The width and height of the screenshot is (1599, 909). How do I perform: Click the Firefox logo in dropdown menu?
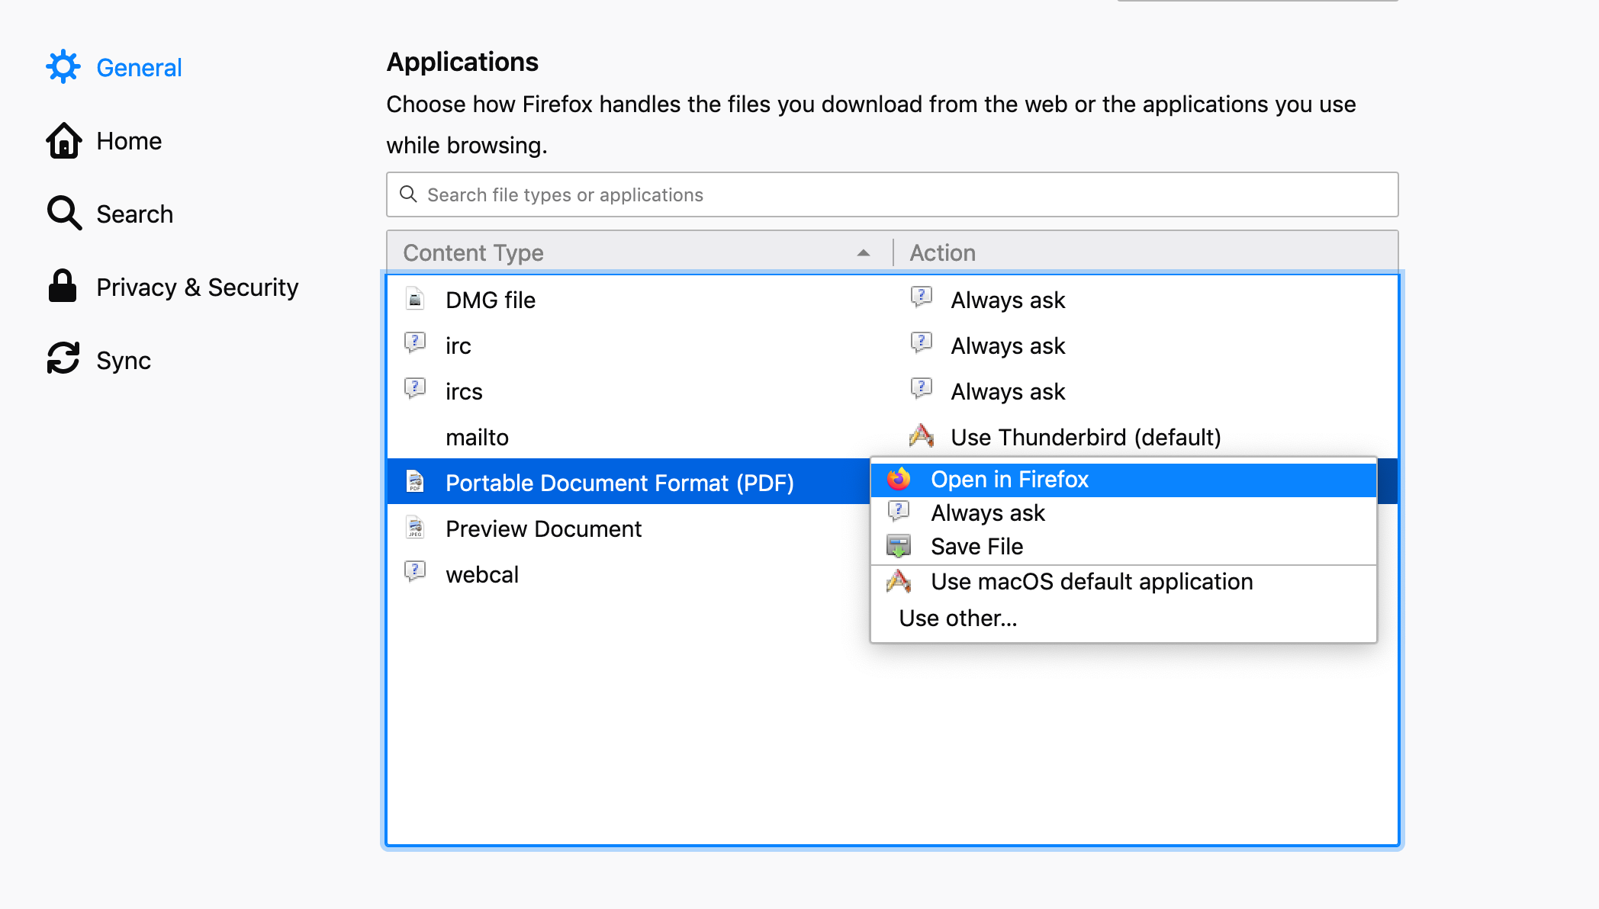(x=899, y=479)
